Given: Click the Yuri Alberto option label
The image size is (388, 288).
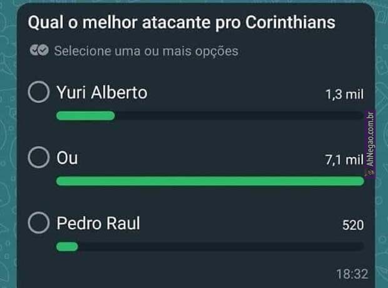Looking at the screenshot, I should [x=102, y=93].
